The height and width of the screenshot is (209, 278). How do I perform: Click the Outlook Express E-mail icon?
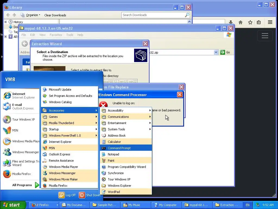coord(7,106)
